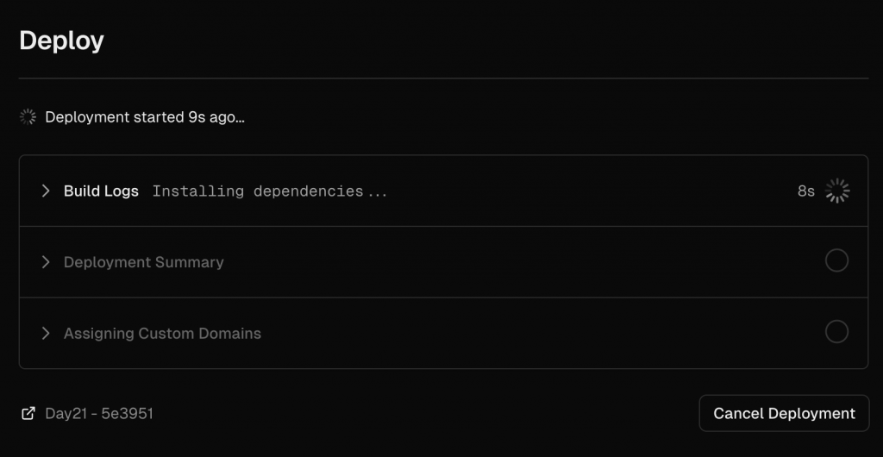Cancel the running deployment

coord(784,413)
